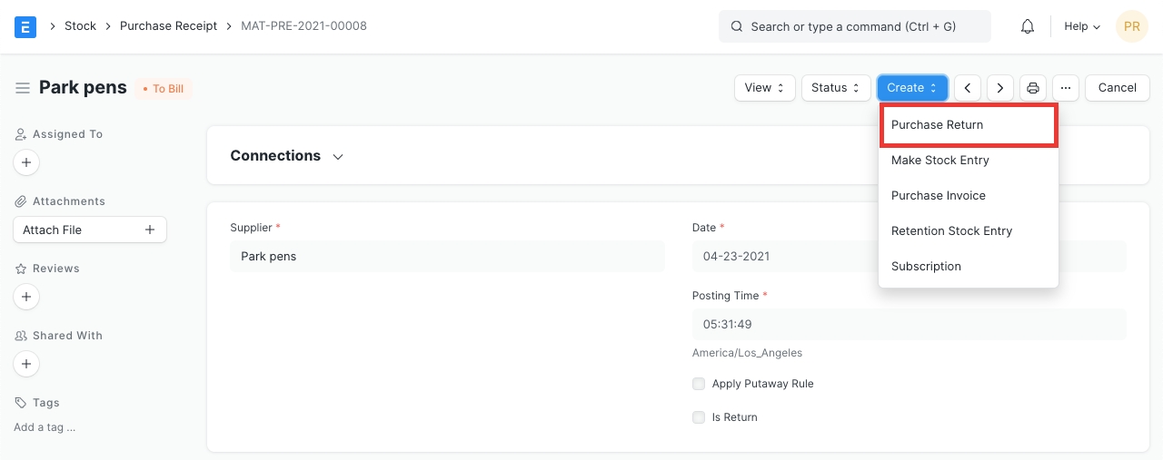Choose Purchase Invoice in Create menu
Image resolution: width=1163 pixels, height=460 pixels.
(x=938, y=196)
